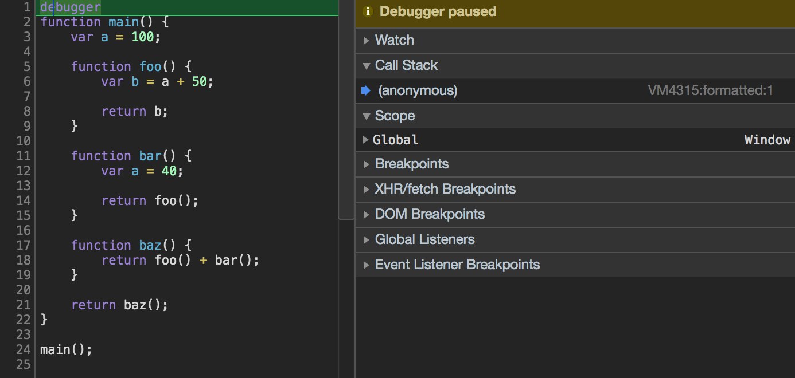
Task: Expand the DOM Breakpoints section arrow
Action: point(367,215)
